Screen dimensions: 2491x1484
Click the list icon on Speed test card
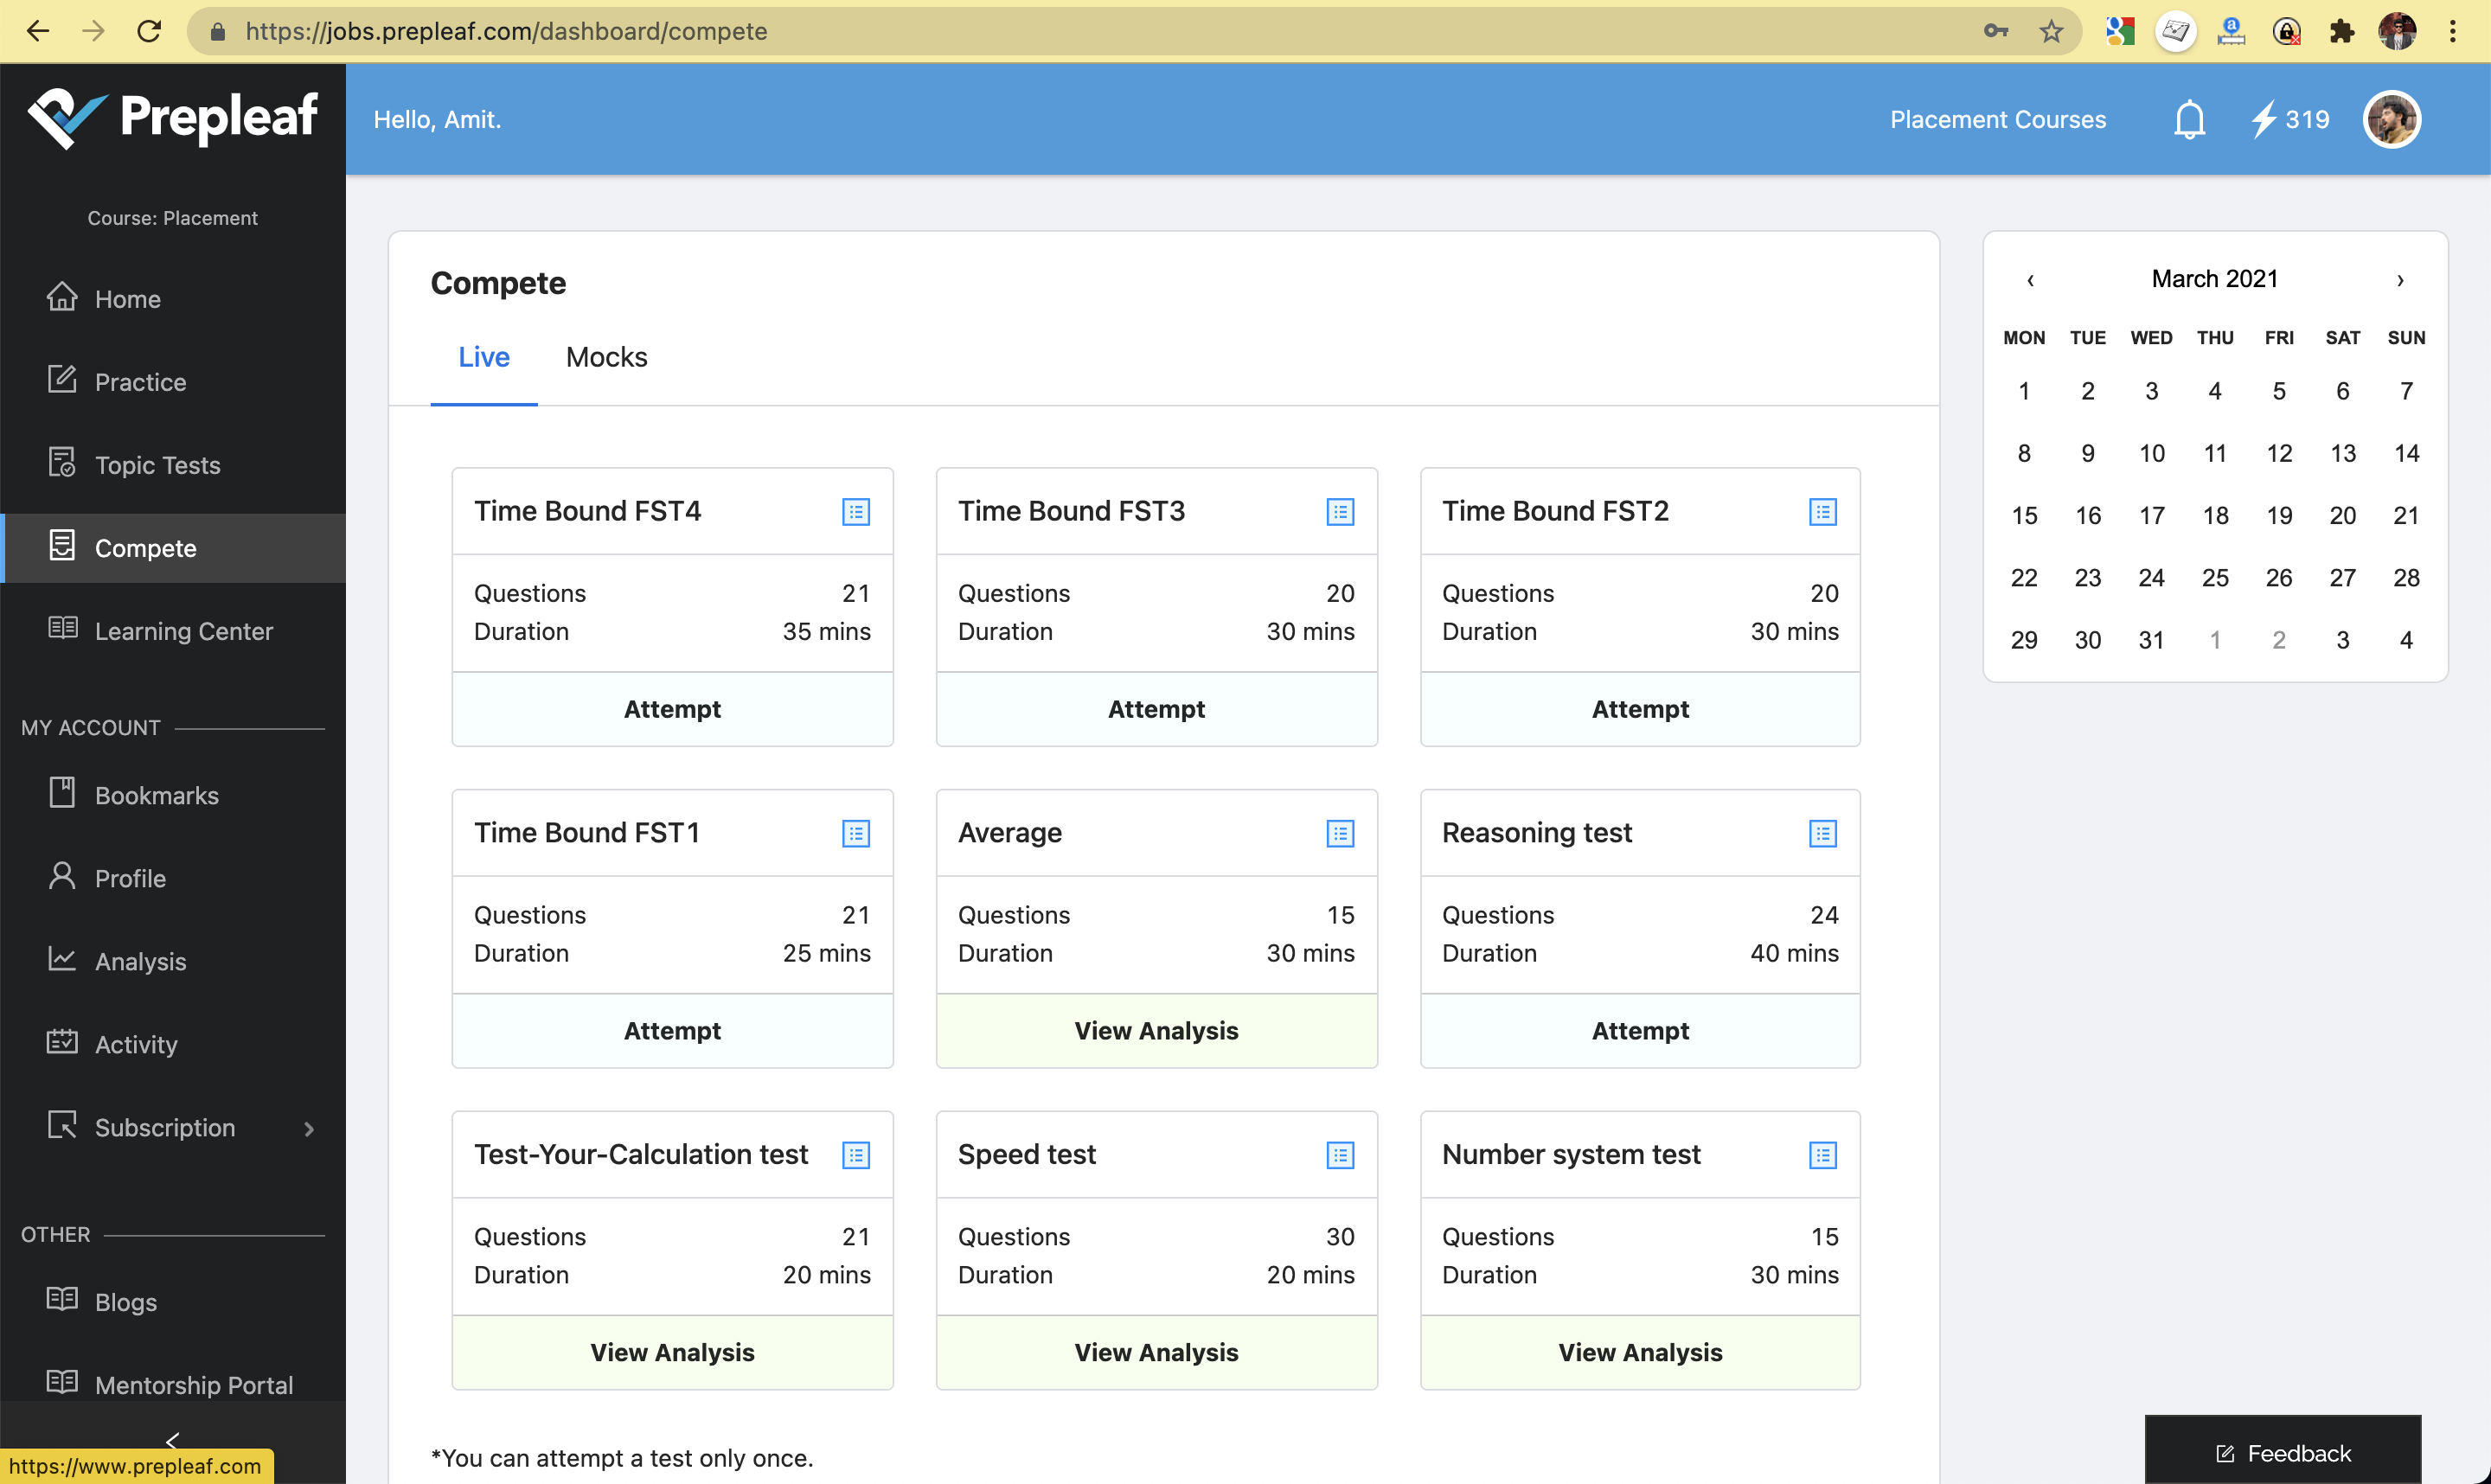pos(1340,1155)
